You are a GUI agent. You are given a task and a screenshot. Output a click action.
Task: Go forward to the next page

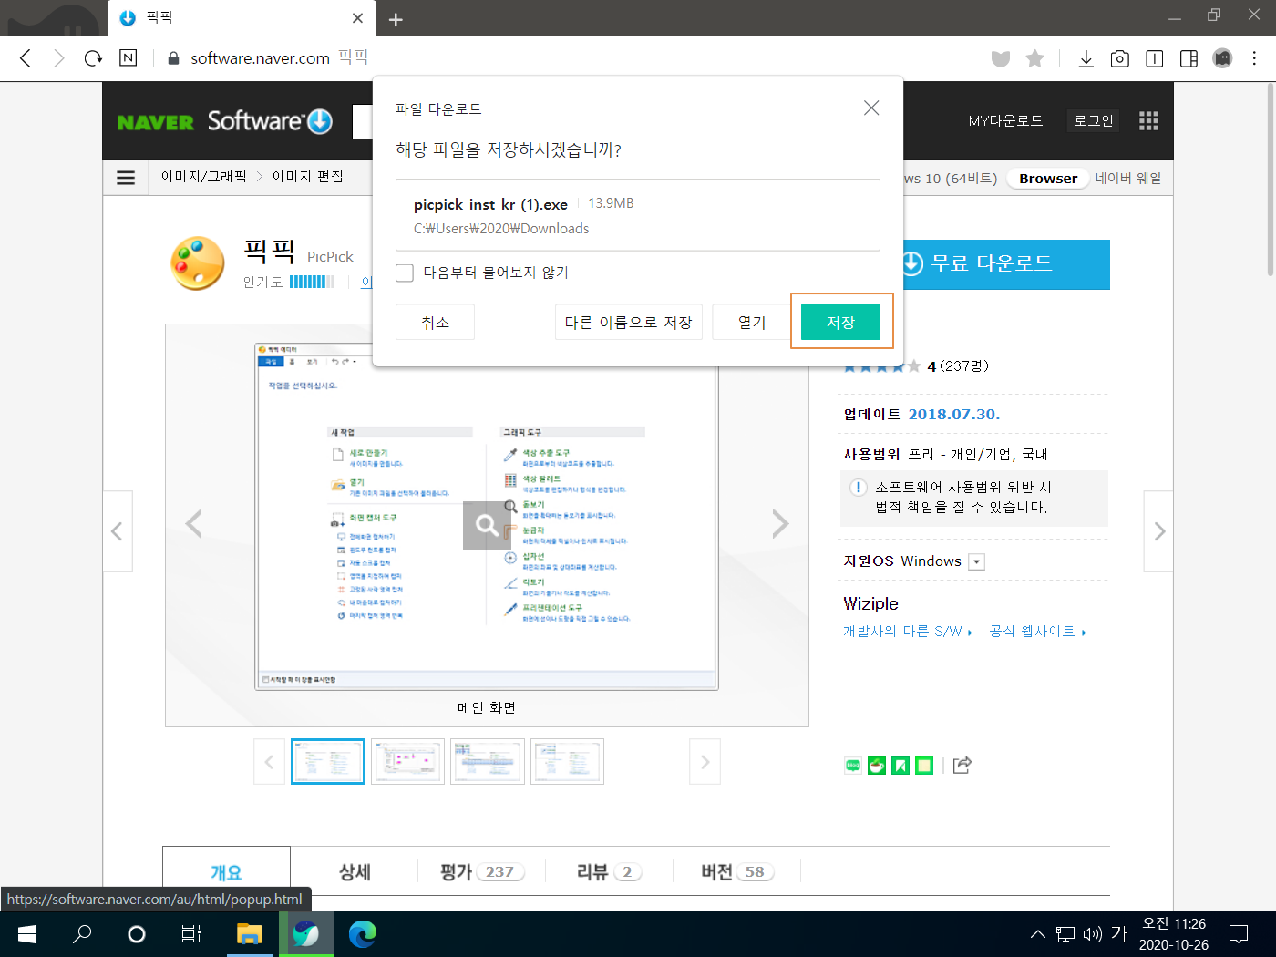(59, 58)
